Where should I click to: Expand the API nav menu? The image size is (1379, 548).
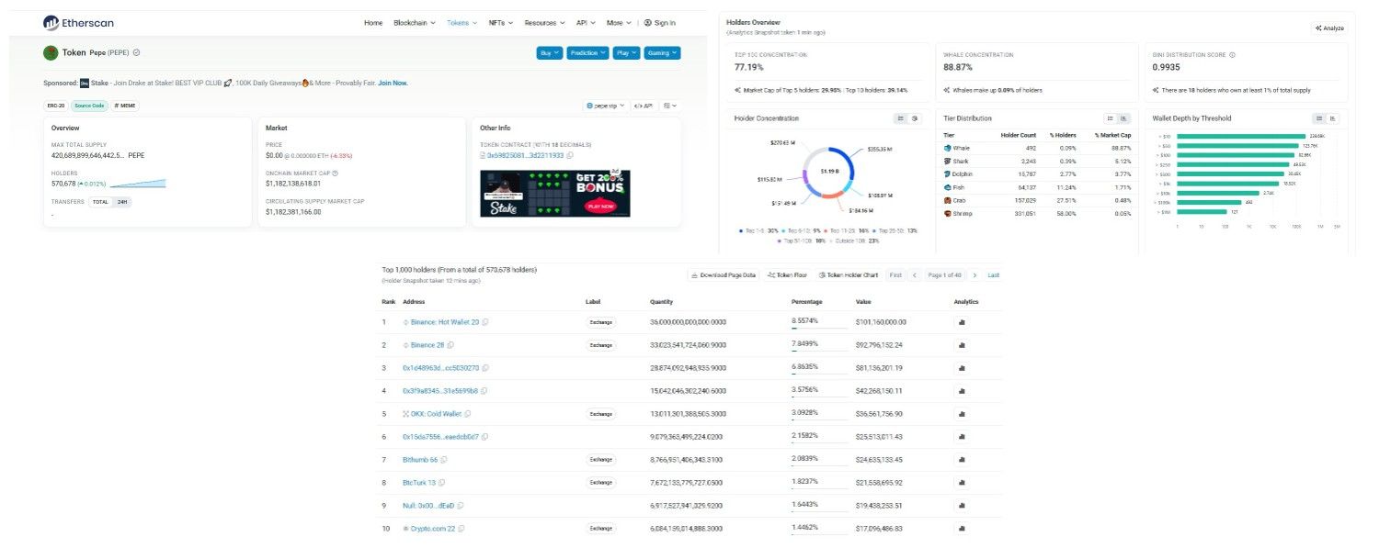pos(586,22)
